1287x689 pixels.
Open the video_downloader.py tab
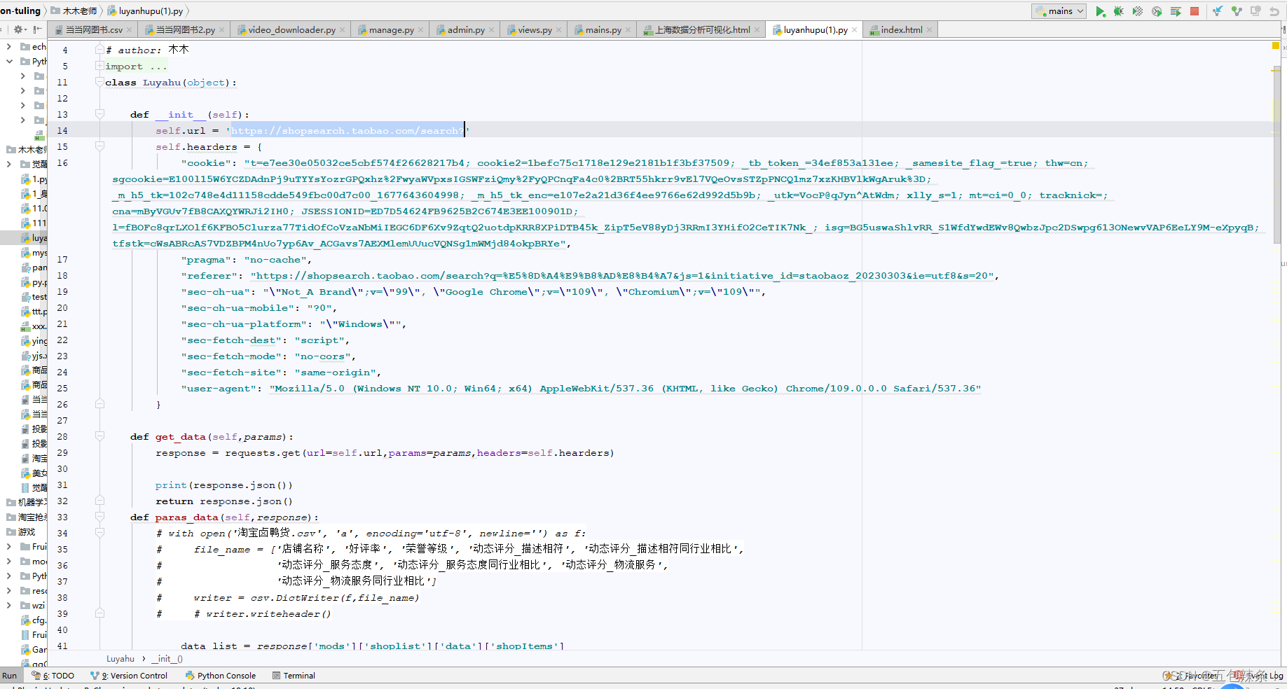[x=291, y=30]
